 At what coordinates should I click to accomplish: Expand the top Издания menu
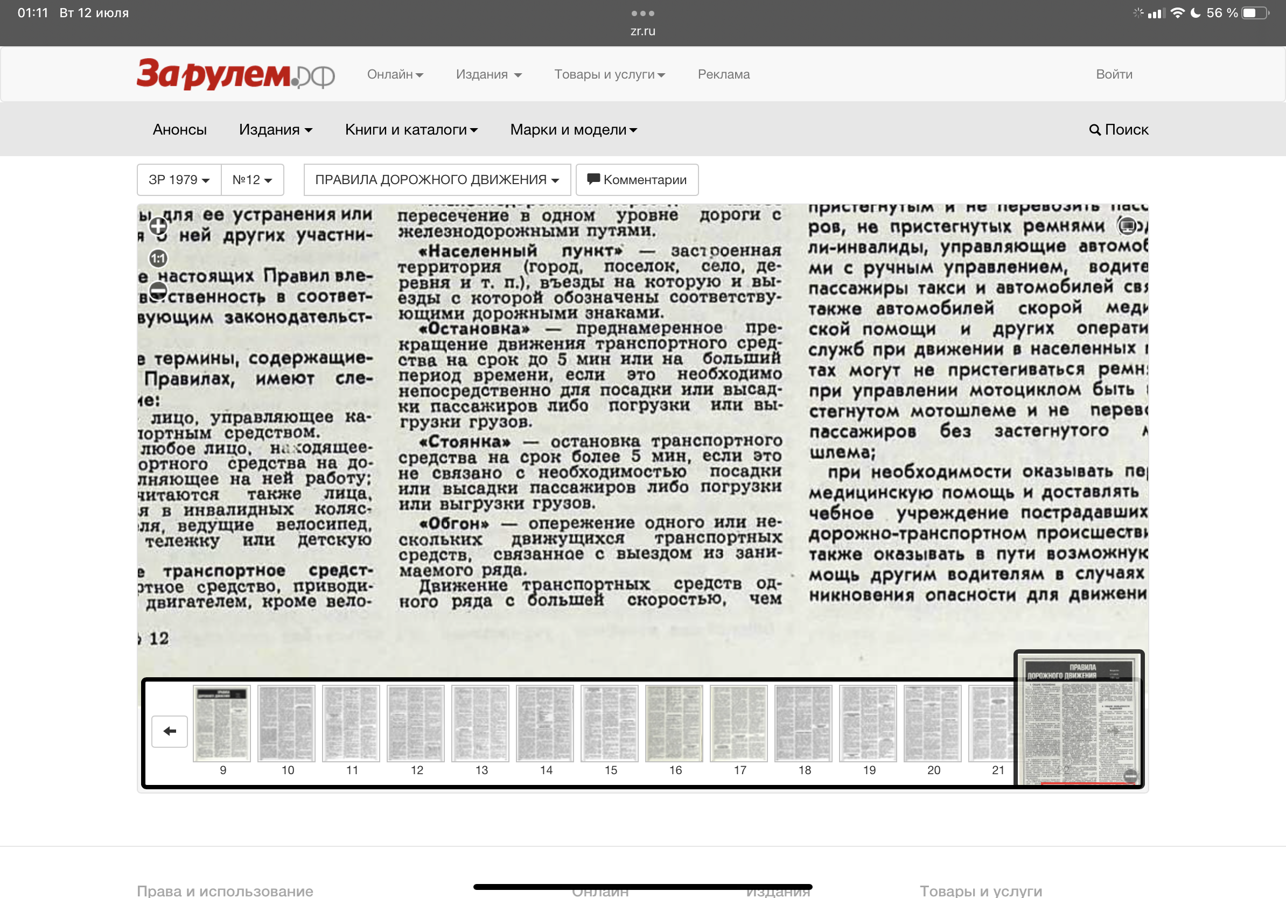488,74
